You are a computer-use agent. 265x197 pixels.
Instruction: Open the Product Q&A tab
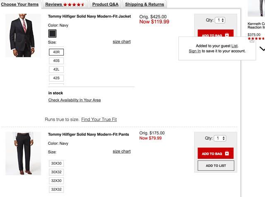(105, 5)
